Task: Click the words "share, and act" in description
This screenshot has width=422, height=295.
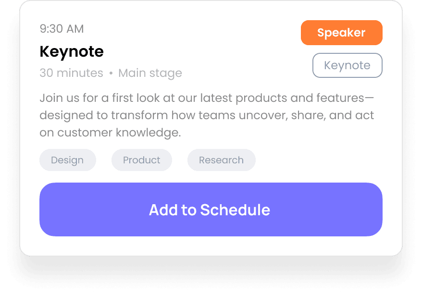Action: 333,115
